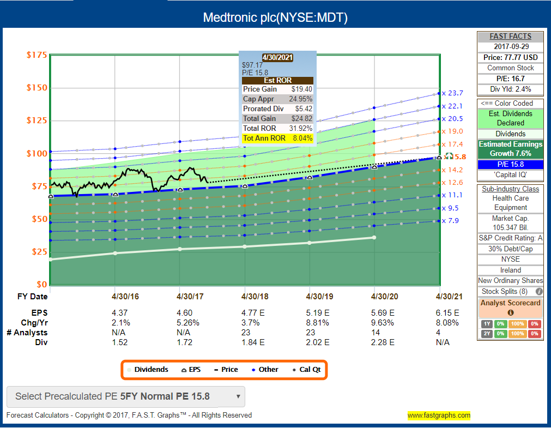Screen dimensions: 551x428
Task: Click the Est. Dividends Declared color box
Action: (x=510, y=118)
